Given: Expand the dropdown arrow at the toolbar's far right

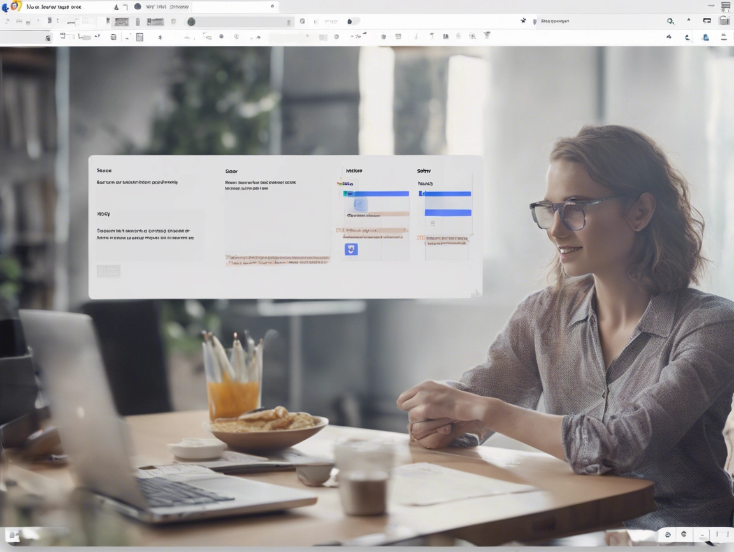Looking at the screenshot, I should (x=723, y=38).
